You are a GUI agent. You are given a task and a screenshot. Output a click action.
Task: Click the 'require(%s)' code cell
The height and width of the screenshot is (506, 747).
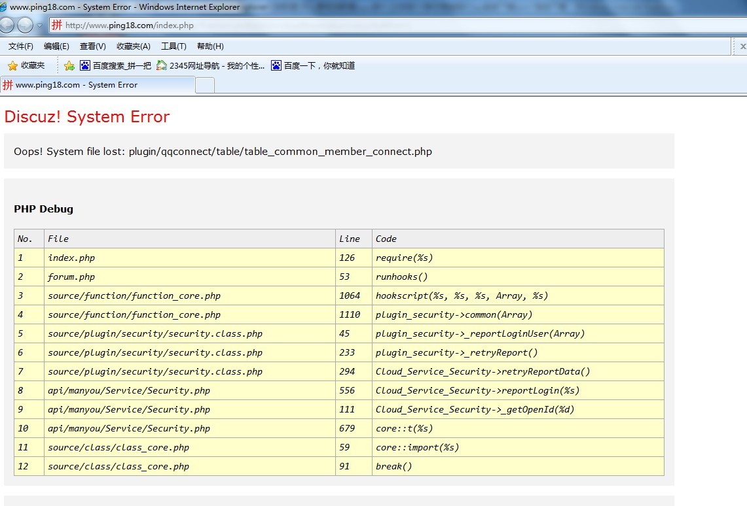click(518, 258)
